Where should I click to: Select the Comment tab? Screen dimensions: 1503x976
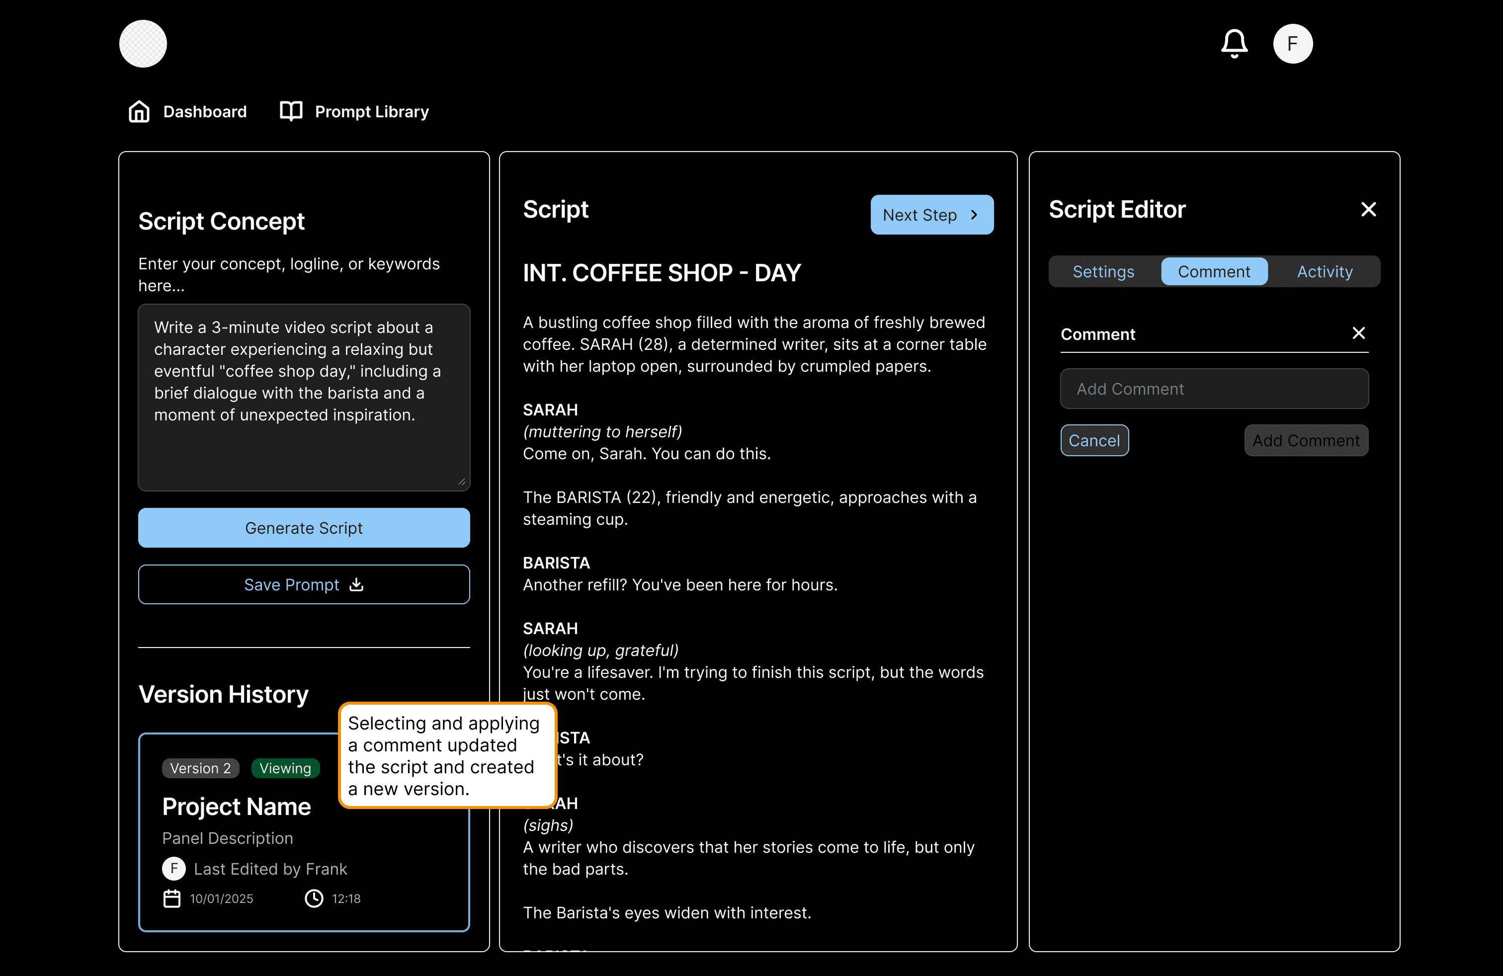point(1214,271)
